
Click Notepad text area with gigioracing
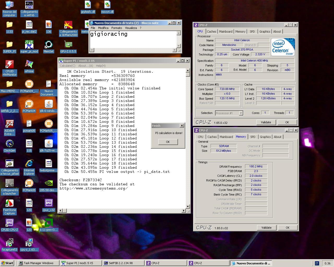pos(133,39)
